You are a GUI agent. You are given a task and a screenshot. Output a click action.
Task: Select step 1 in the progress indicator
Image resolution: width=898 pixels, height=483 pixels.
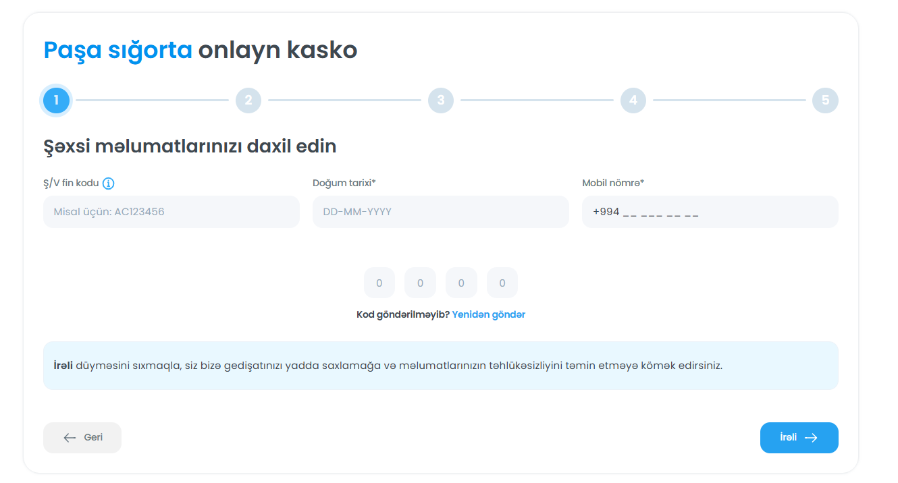(56, 101)
